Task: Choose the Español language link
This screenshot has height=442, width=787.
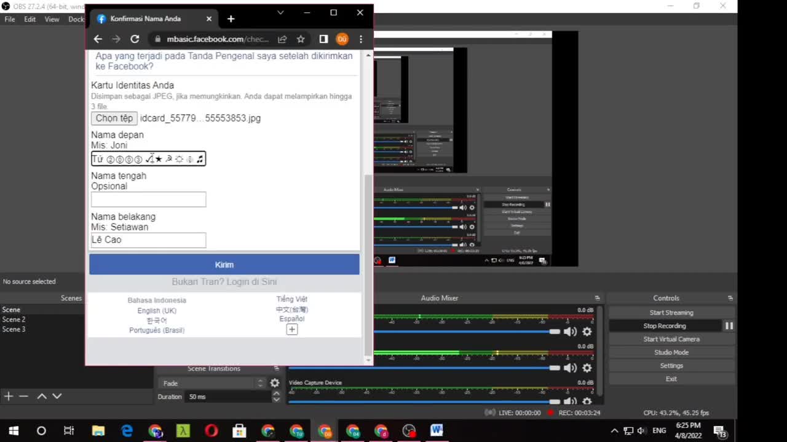Action: coord(292,319)
